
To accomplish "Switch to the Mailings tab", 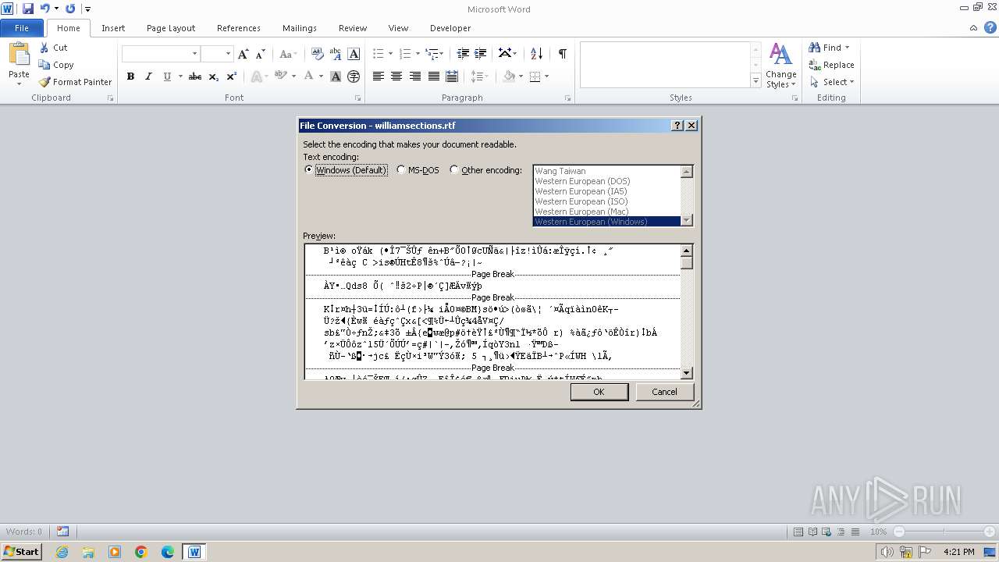I will [300, 28].
